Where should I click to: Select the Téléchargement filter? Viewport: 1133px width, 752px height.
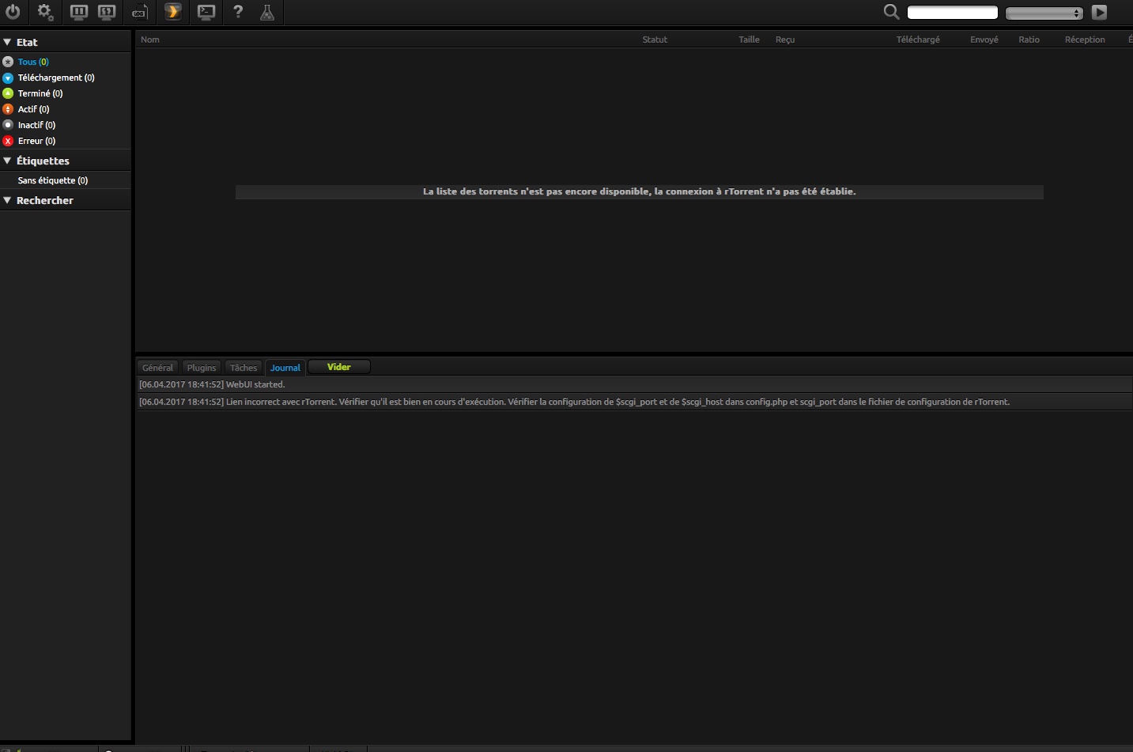click(x=55, y=77)
